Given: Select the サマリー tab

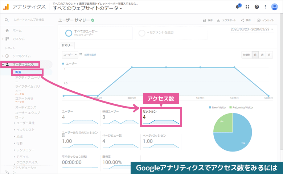Looking at the screenshot, I should pos(67,45).
